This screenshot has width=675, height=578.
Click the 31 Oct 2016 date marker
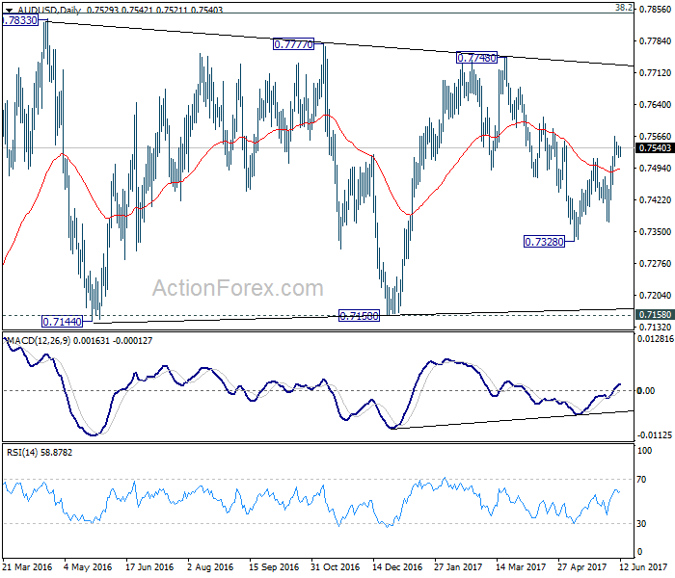[x=335, y=567]
